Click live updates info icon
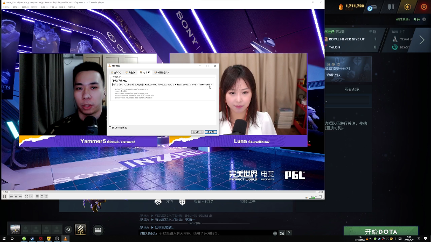The width and height of the screenshot is (431, 242). [424, 19]
